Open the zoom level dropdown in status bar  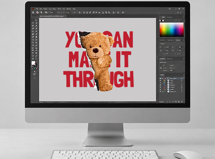click(46, 102)
